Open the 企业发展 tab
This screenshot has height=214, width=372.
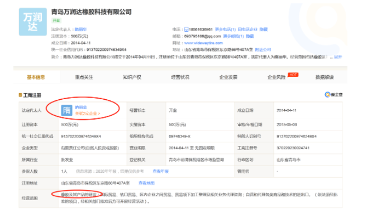click(x=228, y=77)
